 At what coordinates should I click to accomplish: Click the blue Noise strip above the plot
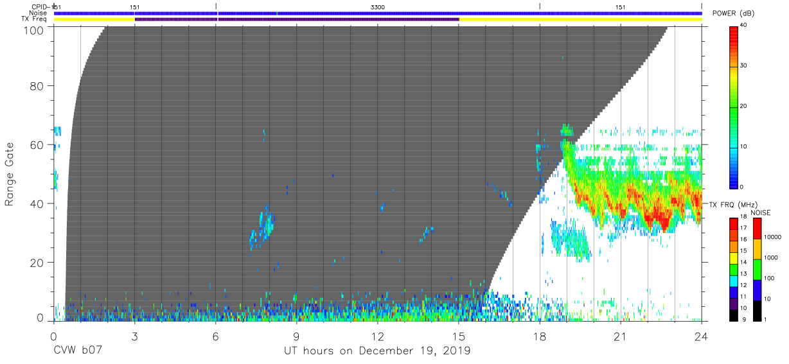click(x=378, y=13)
